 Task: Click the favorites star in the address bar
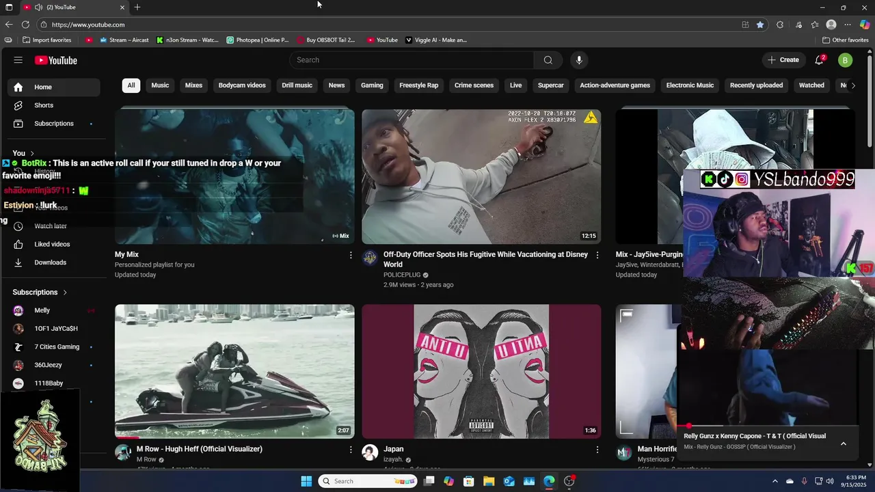click(x=760, y=25)
